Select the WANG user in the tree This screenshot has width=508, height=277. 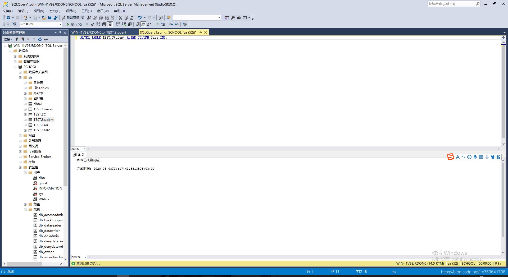[x=44, y=199]
